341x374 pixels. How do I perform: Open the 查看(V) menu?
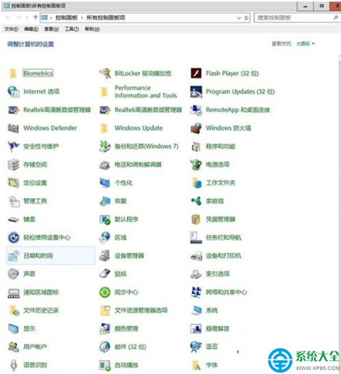pyautogui.click(x=52, y=29)
